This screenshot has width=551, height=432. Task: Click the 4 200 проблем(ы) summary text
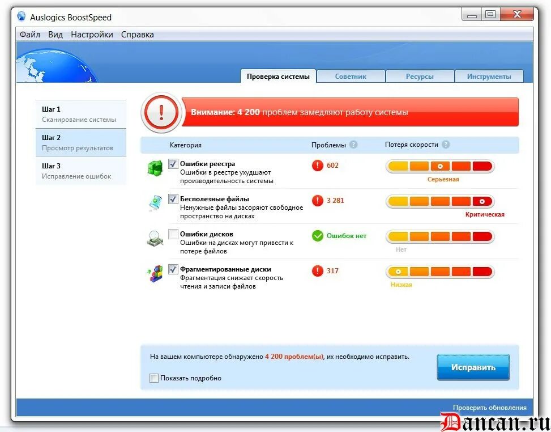pos(294,357)
